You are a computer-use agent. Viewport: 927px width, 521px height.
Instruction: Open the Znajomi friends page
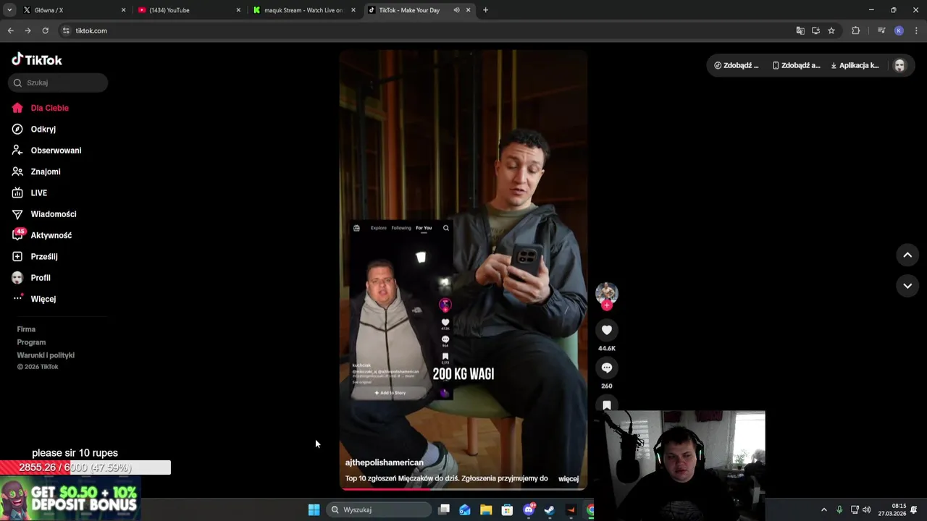(x=36, y=171)
